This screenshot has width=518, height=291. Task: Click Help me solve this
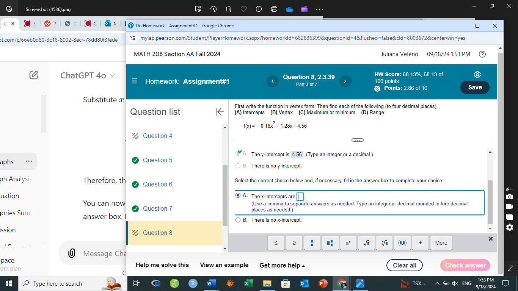pos(162,265)
